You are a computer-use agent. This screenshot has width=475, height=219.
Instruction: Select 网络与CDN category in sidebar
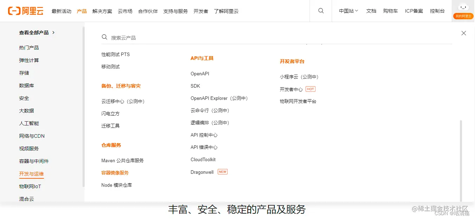[x=32, y=136]
